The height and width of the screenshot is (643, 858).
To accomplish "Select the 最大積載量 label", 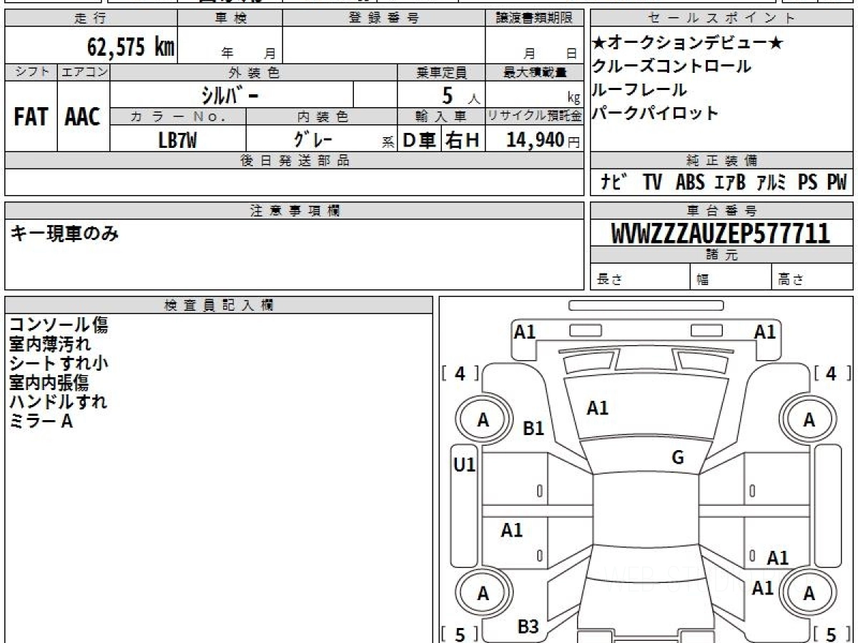I will pyautogui.click(x=536, y=72).
